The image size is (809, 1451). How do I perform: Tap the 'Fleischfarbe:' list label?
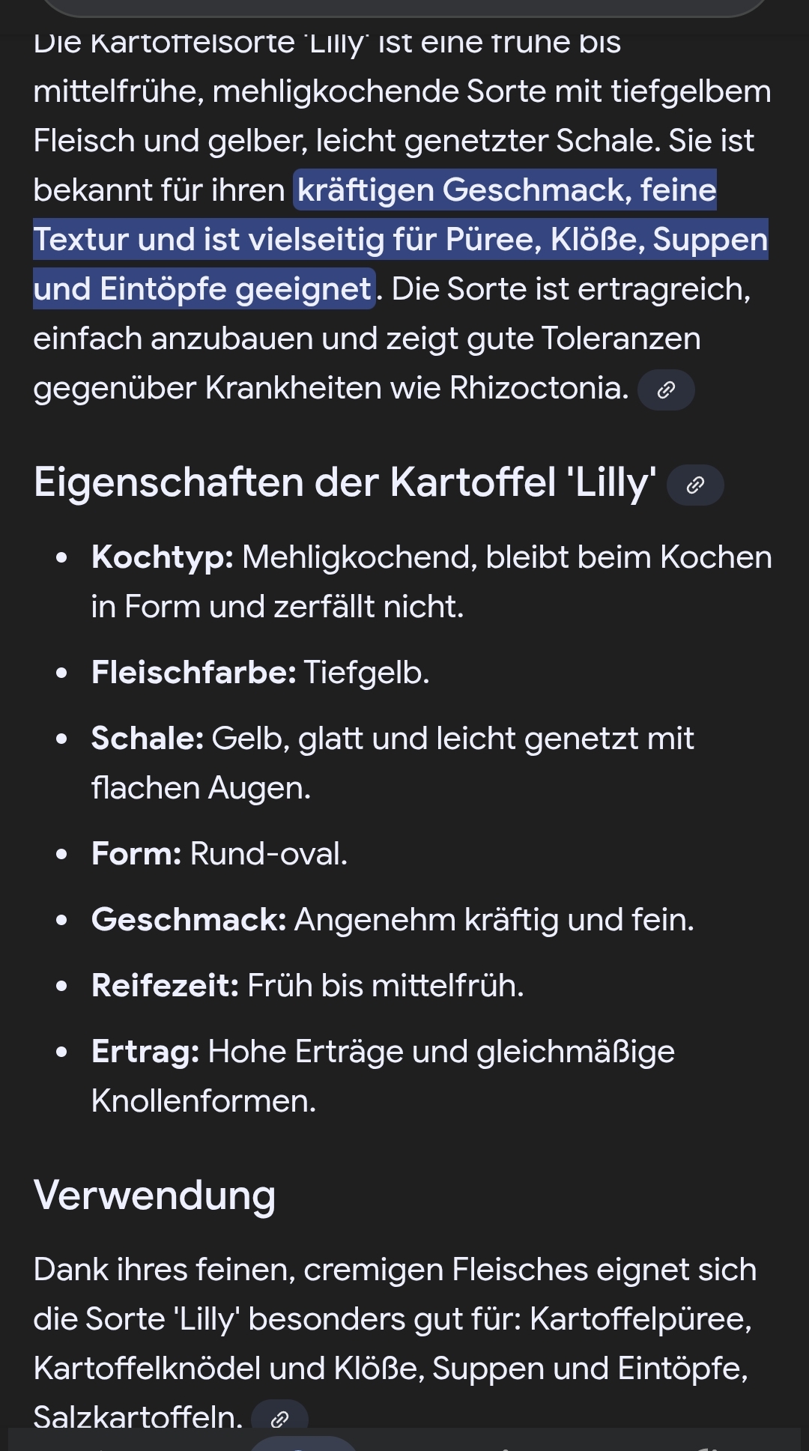tap(194, 673)
